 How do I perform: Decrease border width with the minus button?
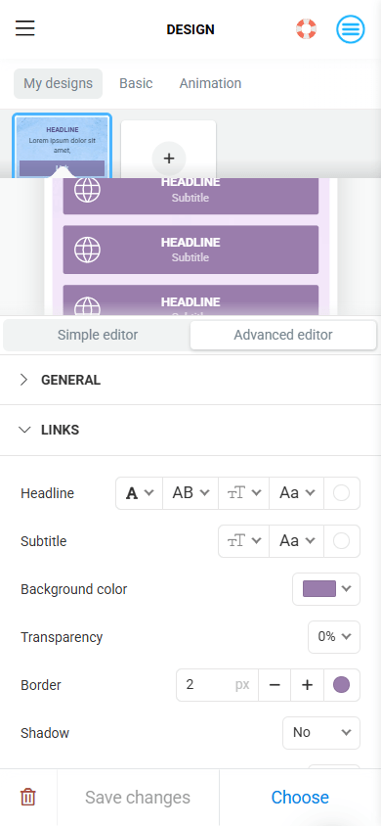(x=275, y=685)
